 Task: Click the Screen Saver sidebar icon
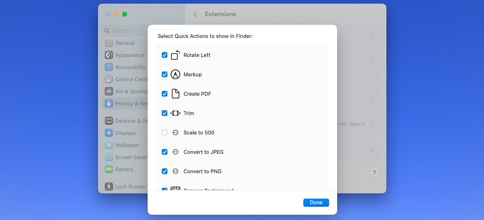[109, 157]
